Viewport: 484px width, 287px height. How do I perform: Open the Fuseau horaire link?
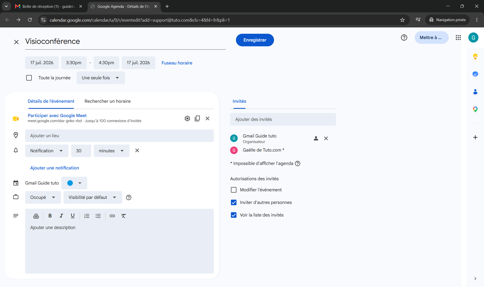177,63
